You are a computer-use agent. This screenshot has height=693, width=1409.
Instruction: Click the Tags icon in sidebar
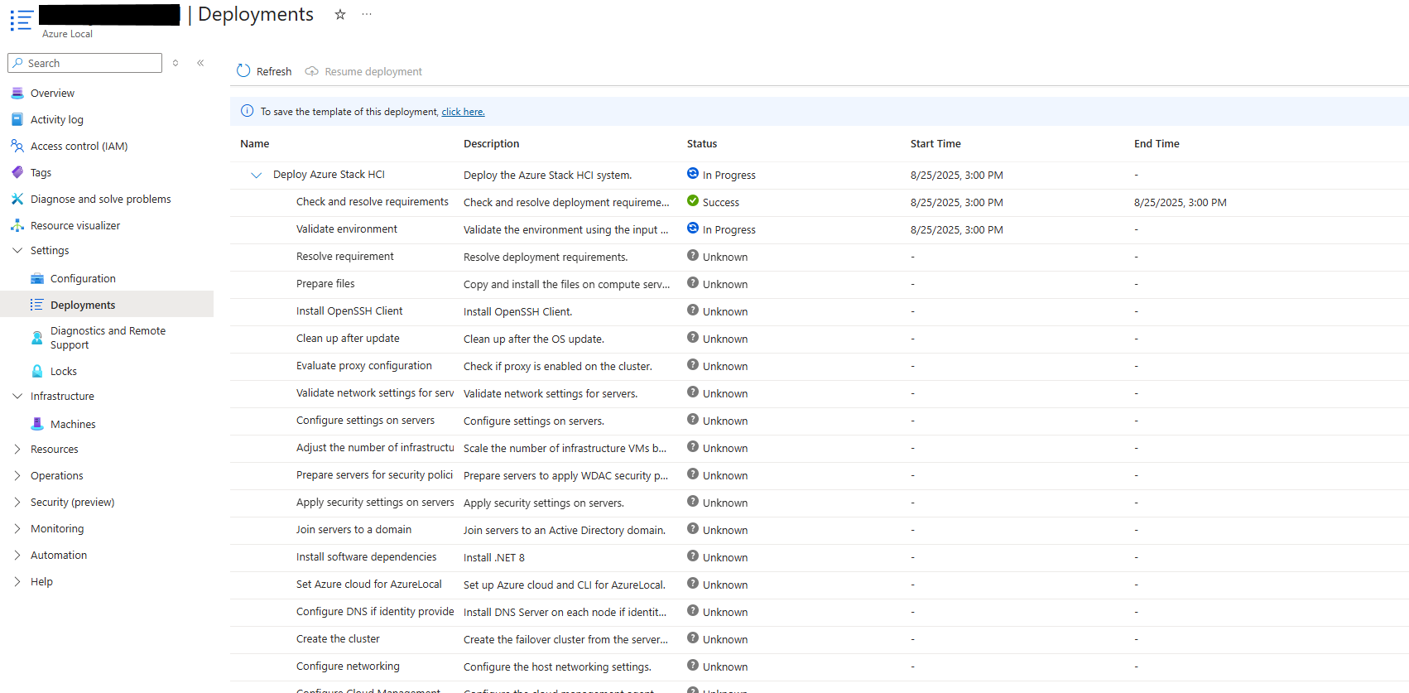(x=17, y=172)
